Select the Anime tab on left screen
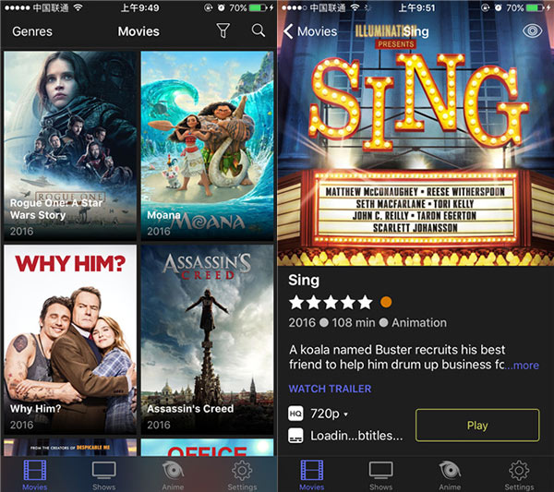The image size is (554, 492). click(173, 475)
